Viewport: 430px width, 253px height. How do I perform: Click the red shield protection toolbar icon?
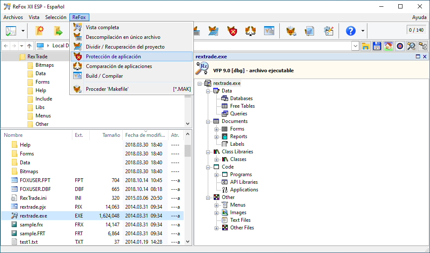click(232, 31)
